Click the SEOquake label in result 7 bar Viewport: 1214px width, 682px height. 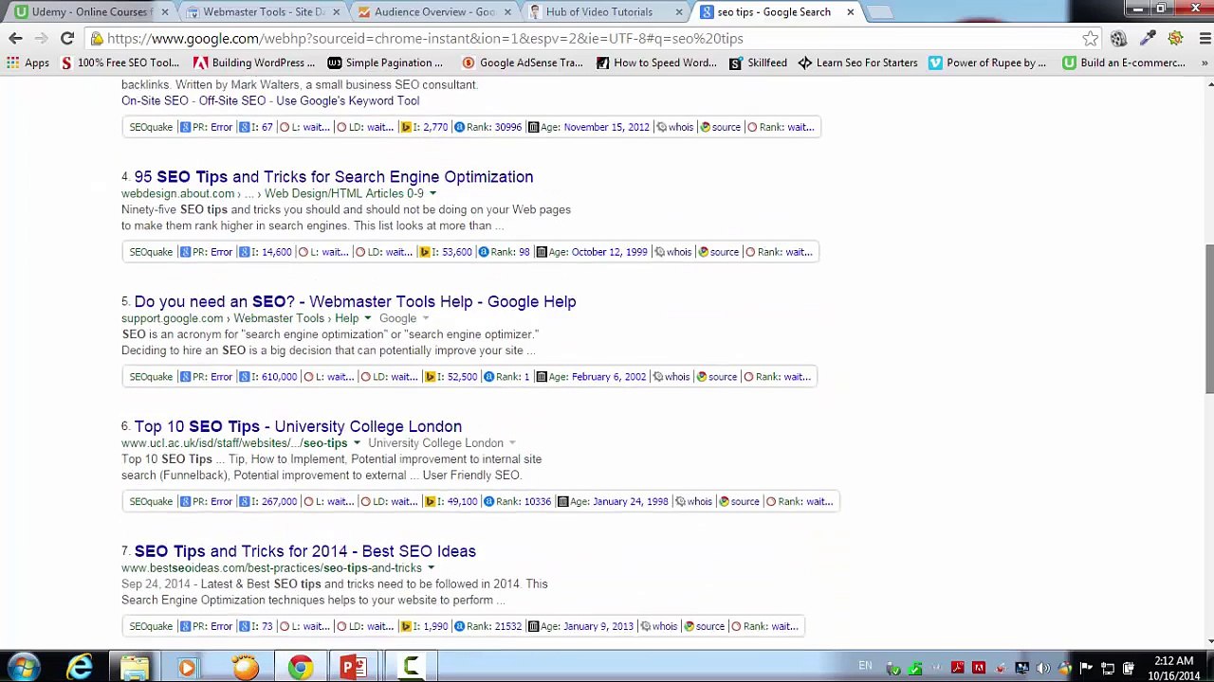(x=151, y=627)
